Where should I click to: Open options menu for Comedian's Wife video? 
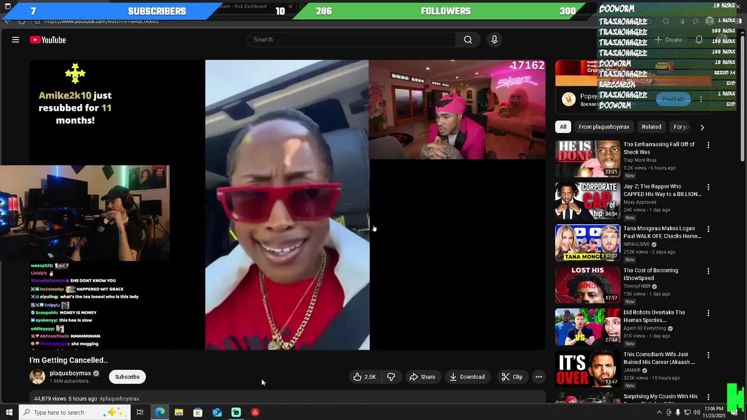708,355
